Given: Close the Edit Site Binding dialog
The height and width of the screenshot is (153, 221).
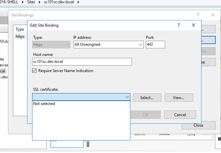Looking at the screenshot, I should pos(194,25).
